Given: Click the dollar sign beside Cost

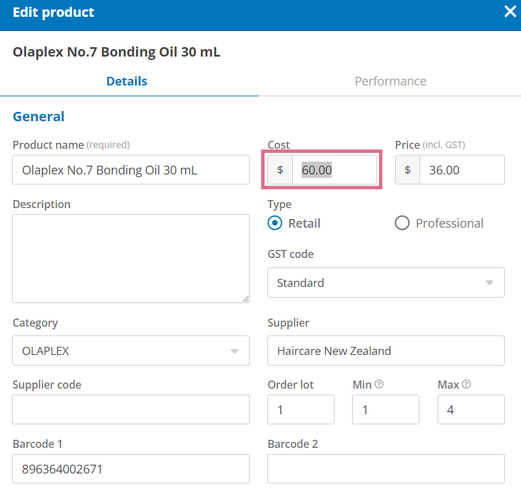Looking at the screenshot, I should [x=280, y=170].
